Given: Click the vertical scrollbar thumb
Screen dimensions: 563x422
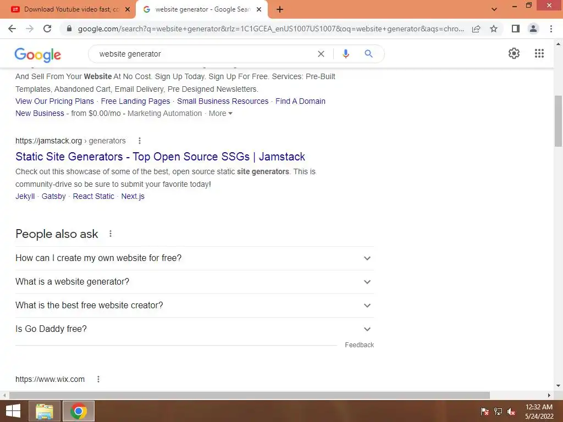Looking at the screenshot, I should (x=558, y=121).
